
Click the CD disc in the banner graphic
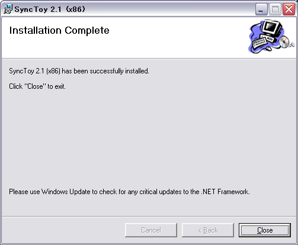284,42
